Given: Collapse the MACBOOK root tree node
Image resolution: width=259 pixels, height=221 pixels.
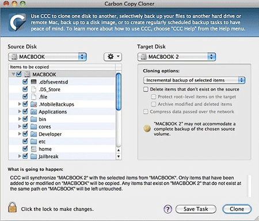Looking at the screenshot, I should pyautogui.click(x=13, y=74).
